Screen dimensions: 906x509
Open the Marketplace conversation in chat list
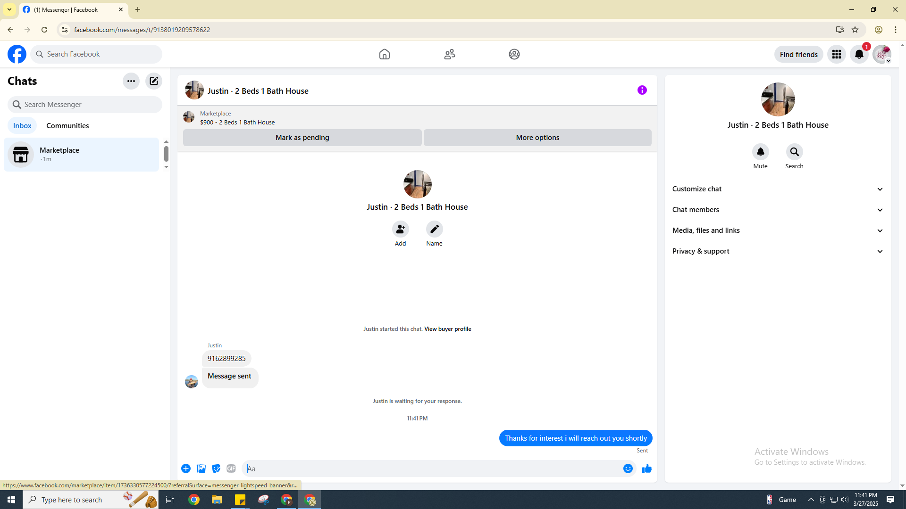pos(82,155)
